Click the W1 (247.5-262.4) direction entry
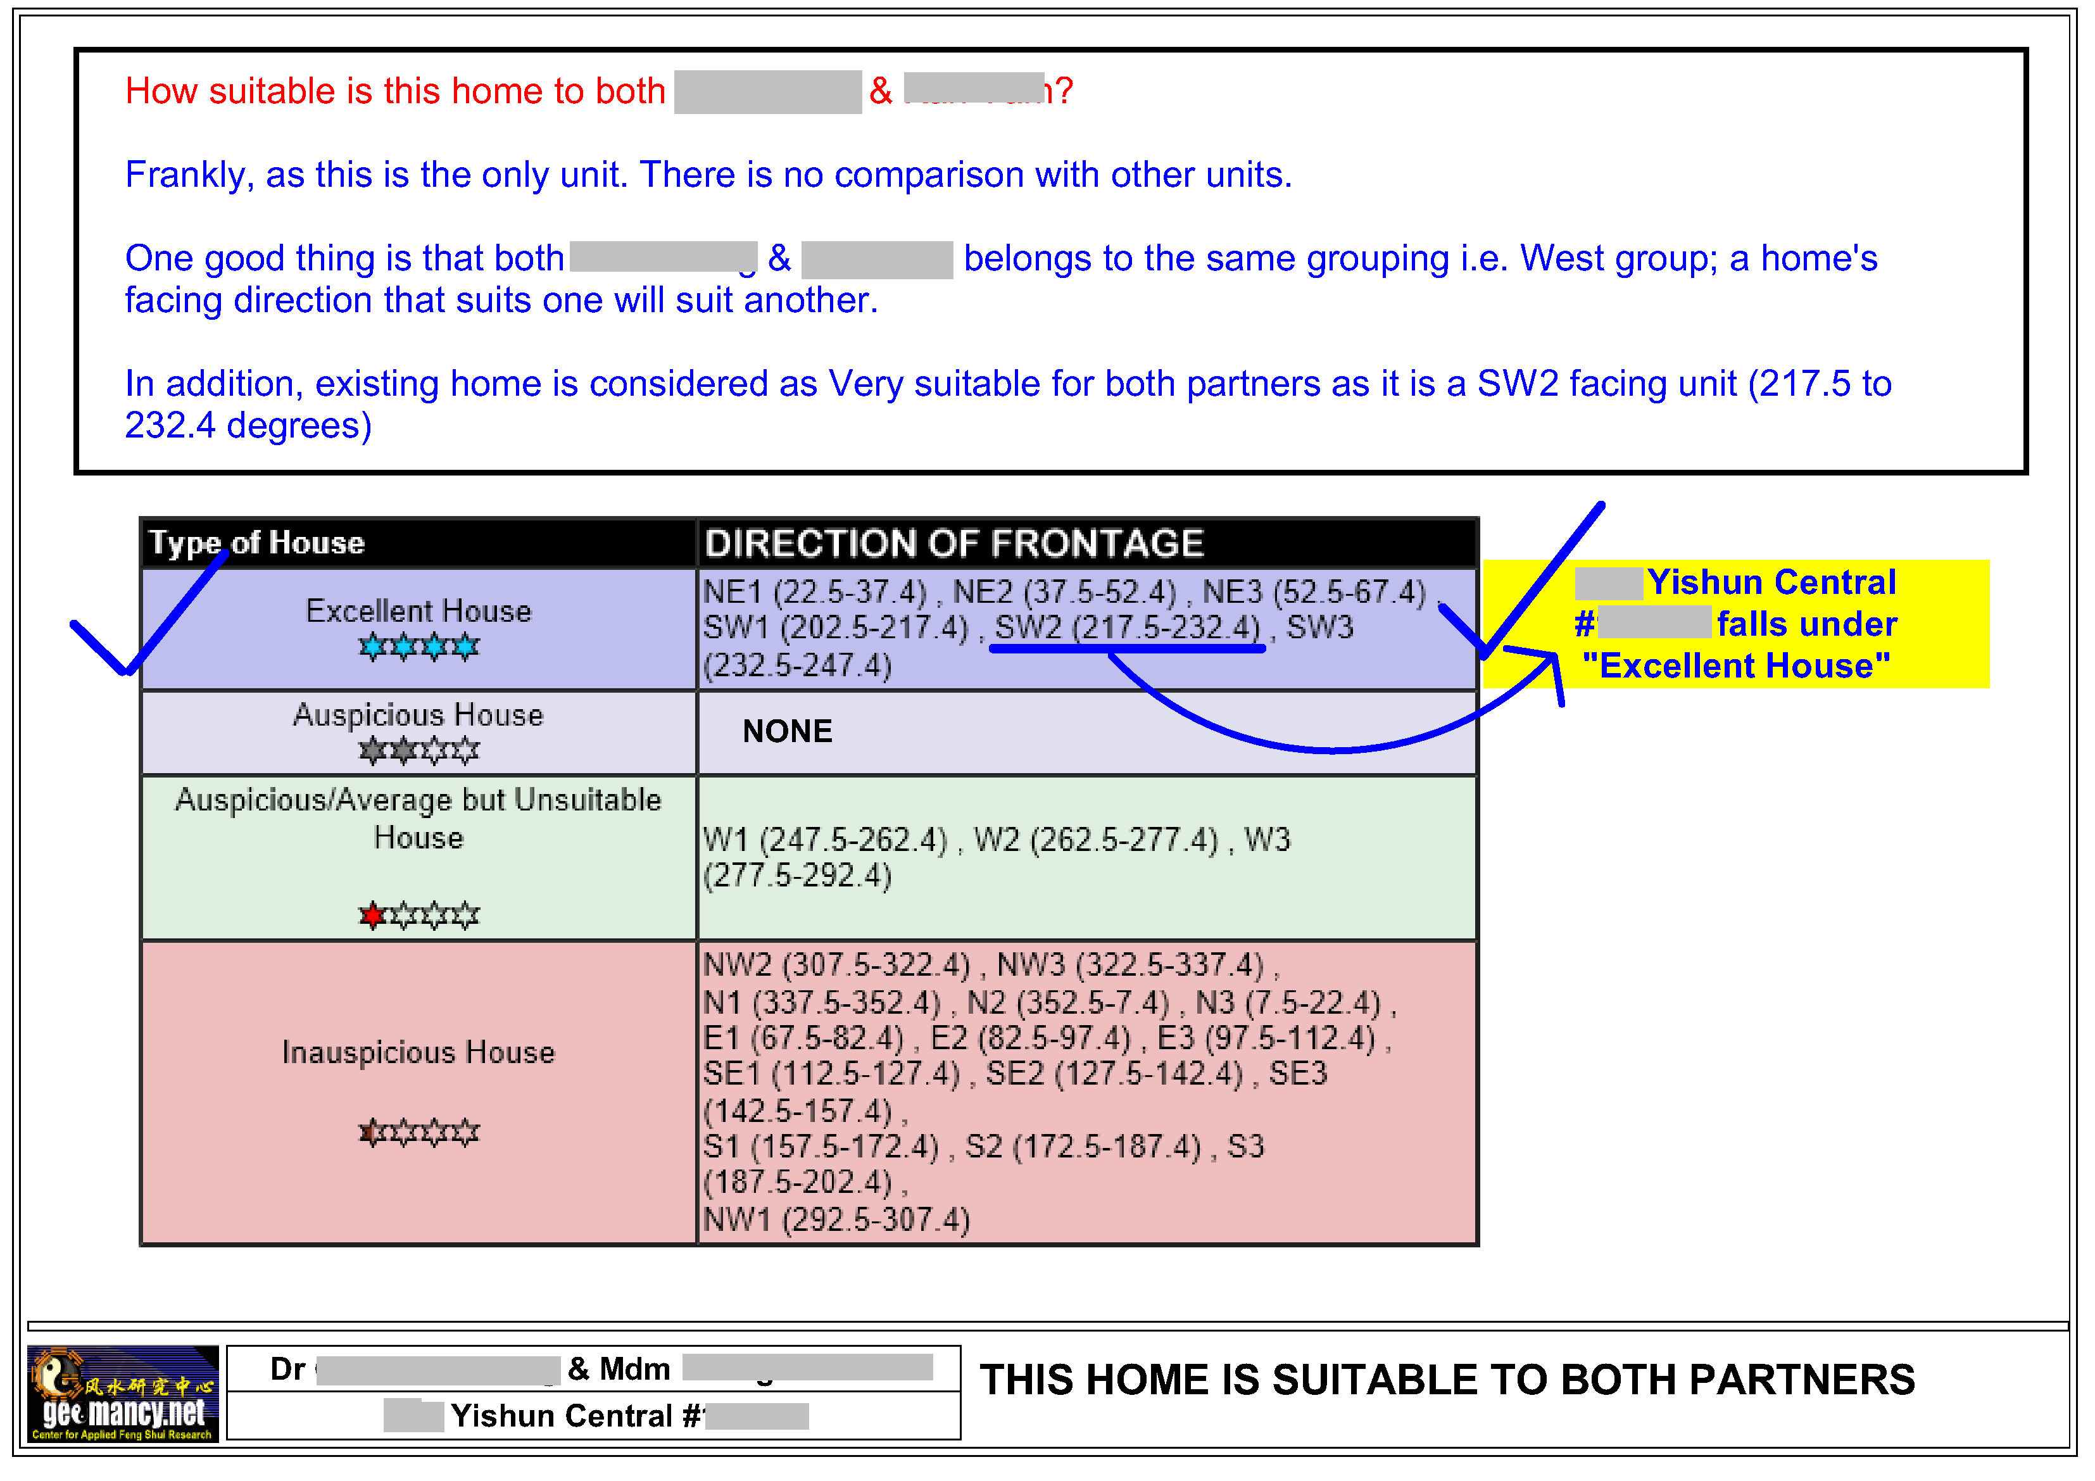This screenshot has width=2095, height=1481. pos(825,840)
